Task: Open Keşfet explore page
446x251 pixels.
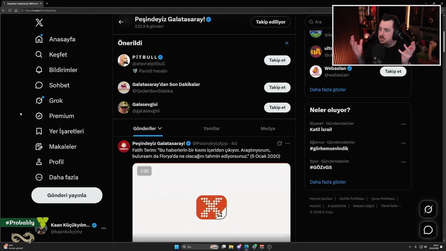Action: coord(51,54)
